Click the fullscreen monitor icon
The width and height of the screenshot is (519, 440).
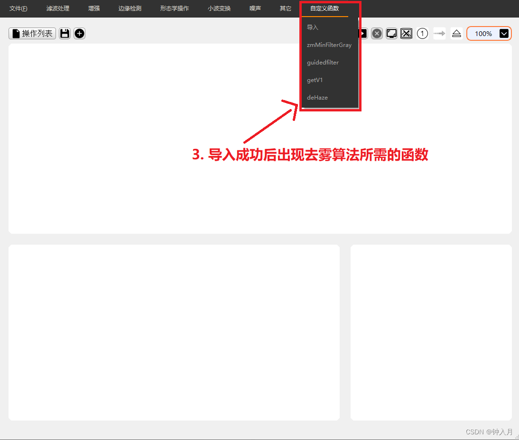coord(391,33)
